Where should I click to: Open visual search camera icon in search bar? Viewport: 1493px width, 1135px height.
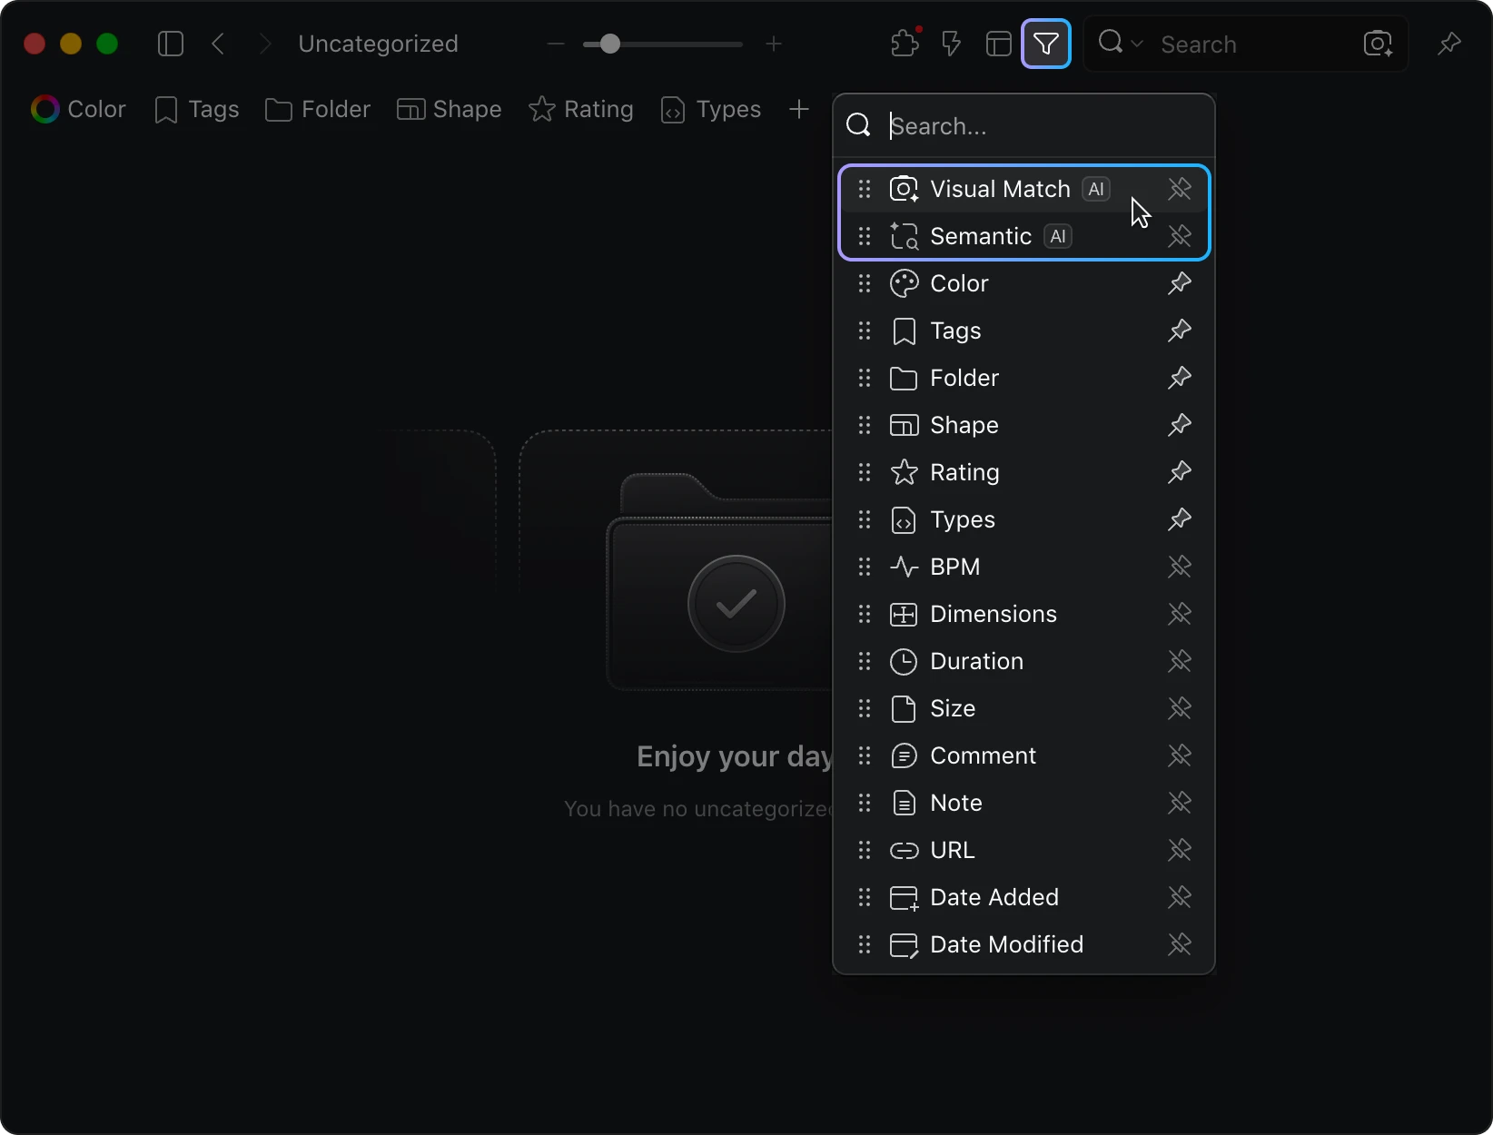pyautogui.click(x=1378, y=44)
